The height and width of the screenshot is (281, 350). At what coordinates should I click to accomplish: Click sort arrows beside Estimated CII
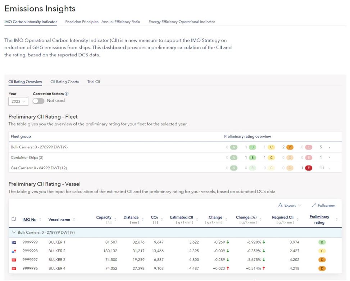click(x=197, y=220)
